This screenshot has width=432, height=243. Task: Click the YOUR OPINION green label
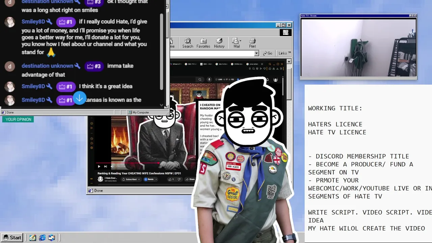pyautogui.click(x=18, y=119)
